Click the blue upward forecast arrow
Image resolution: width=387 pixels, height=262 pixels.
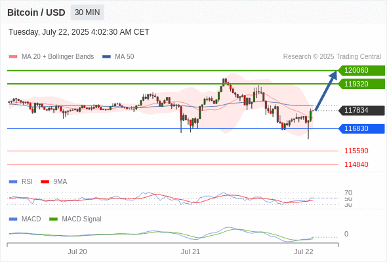click(x=326, y=90)
